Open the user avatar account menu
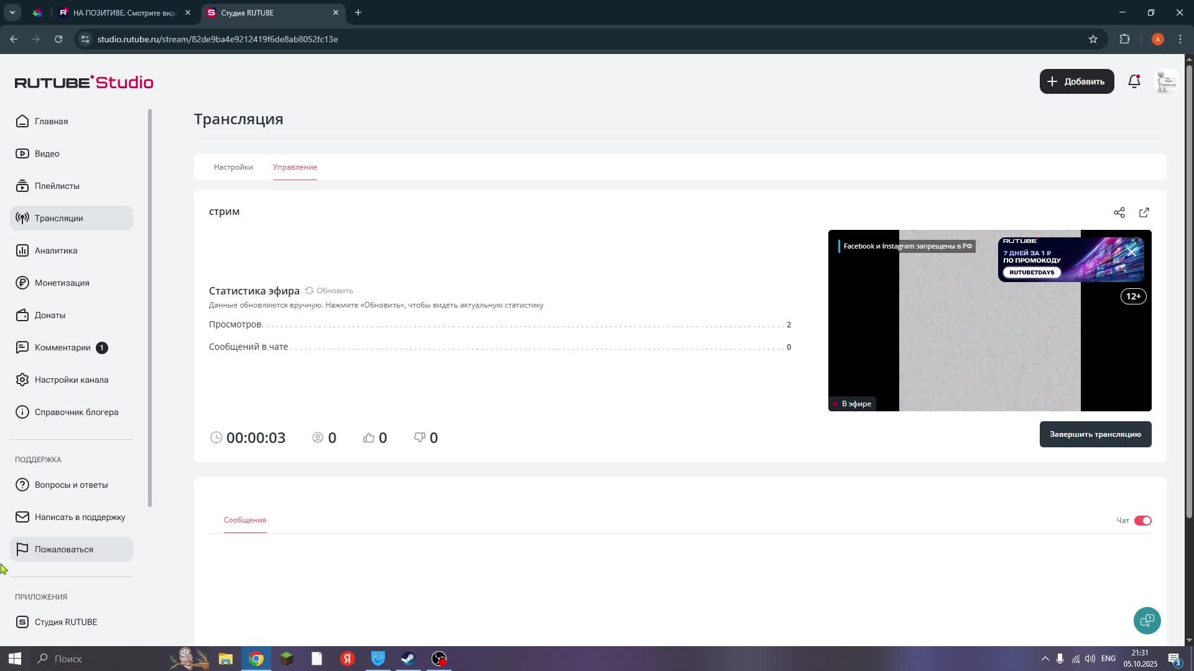 1165,81
